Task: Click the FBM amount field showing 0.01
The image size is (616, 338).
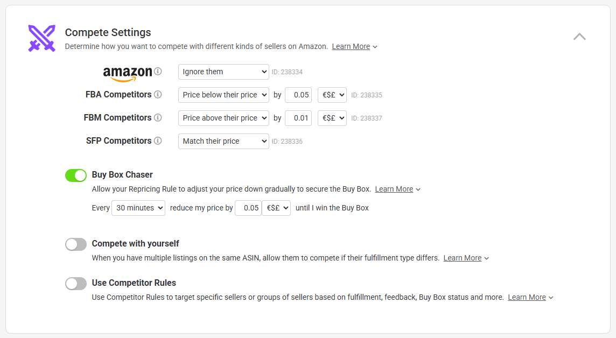Action: point(298,118)
